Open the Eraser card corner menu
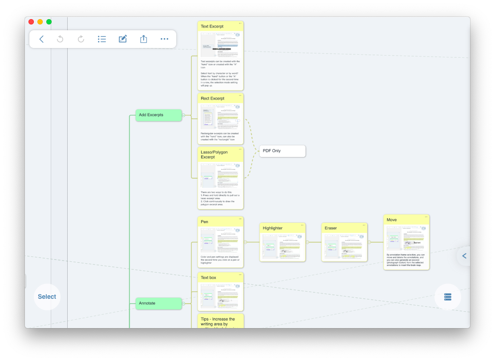This screenshot has height=361, width=495. (364, 225)
